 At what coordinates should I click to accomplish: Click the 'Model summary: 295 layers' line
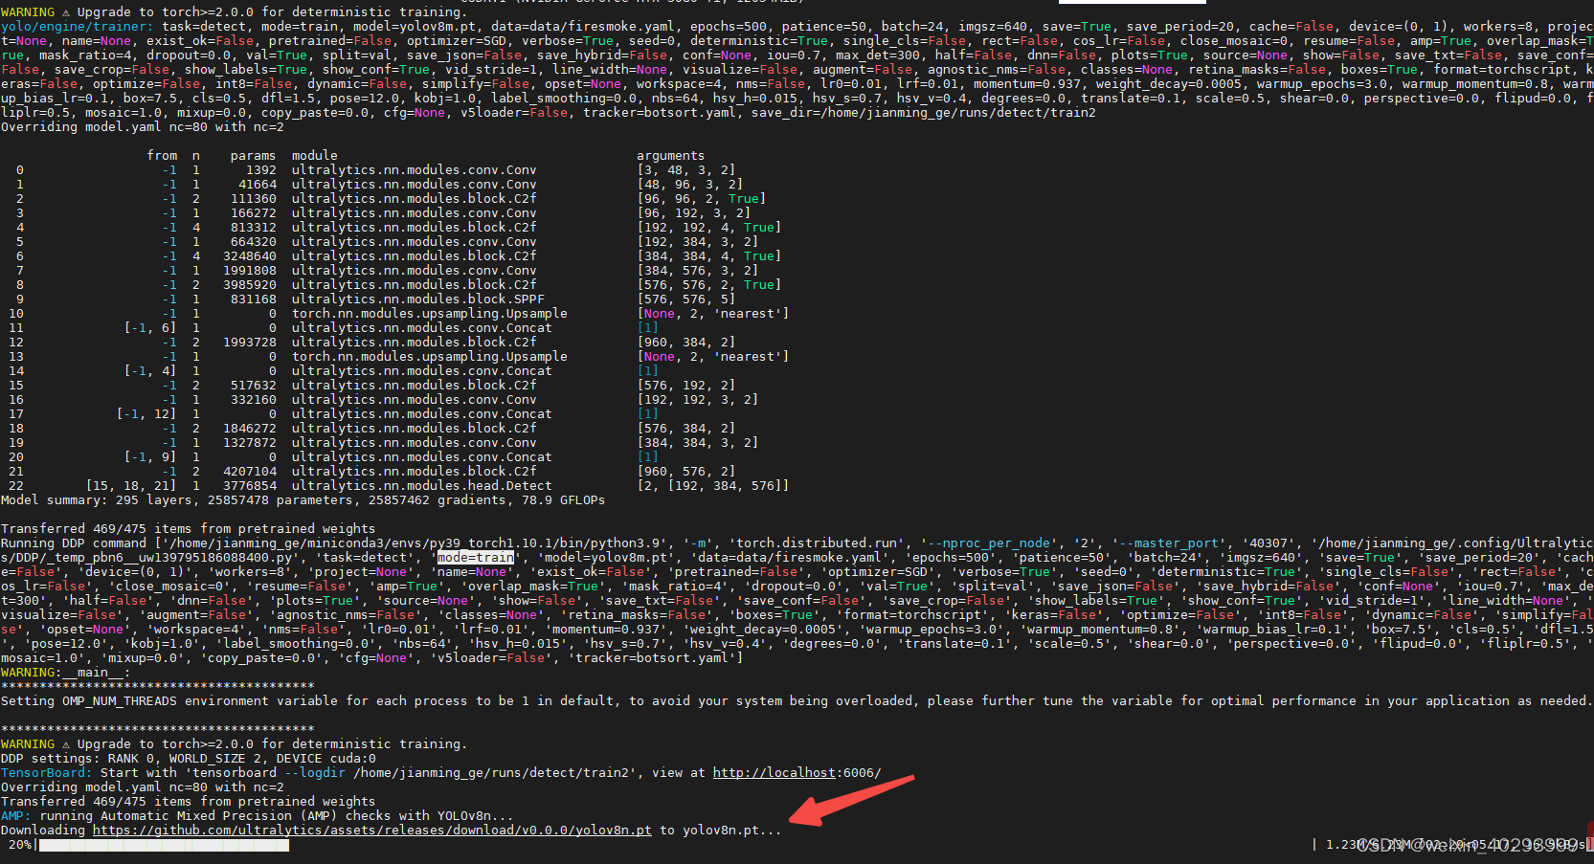pyautogui.click(x=303, y=500)
